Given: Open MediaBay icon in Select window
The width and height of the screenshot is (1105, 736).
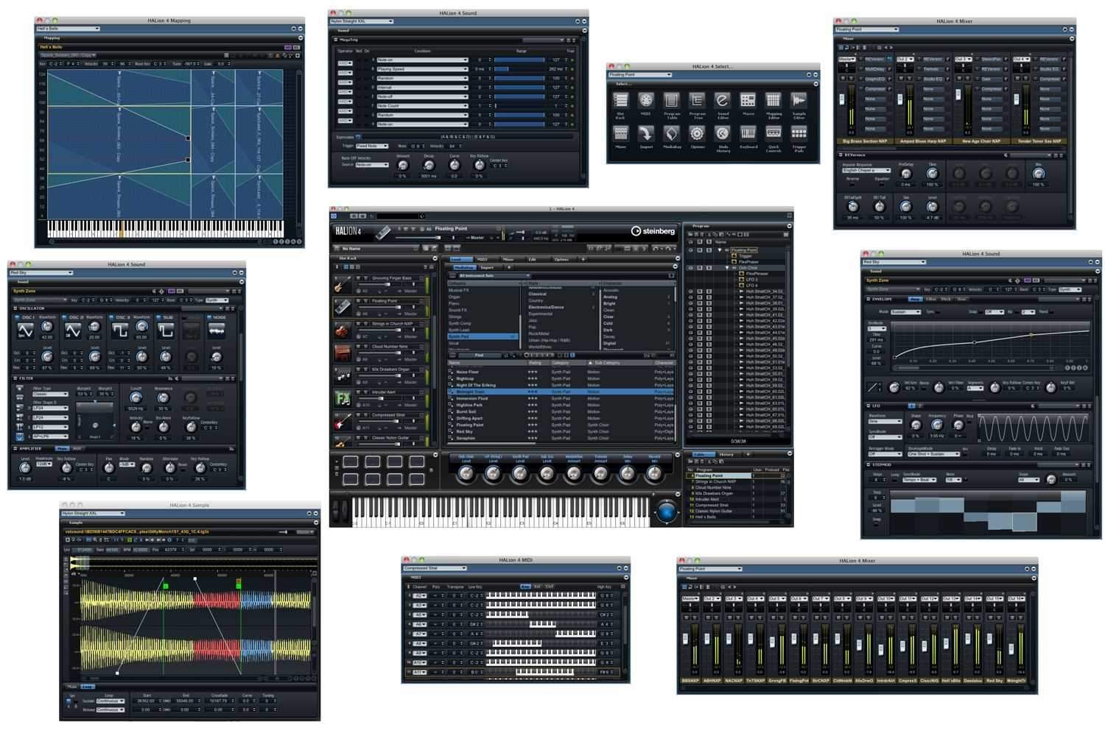Looking at the screenshot, I should [x=671, y=133].
